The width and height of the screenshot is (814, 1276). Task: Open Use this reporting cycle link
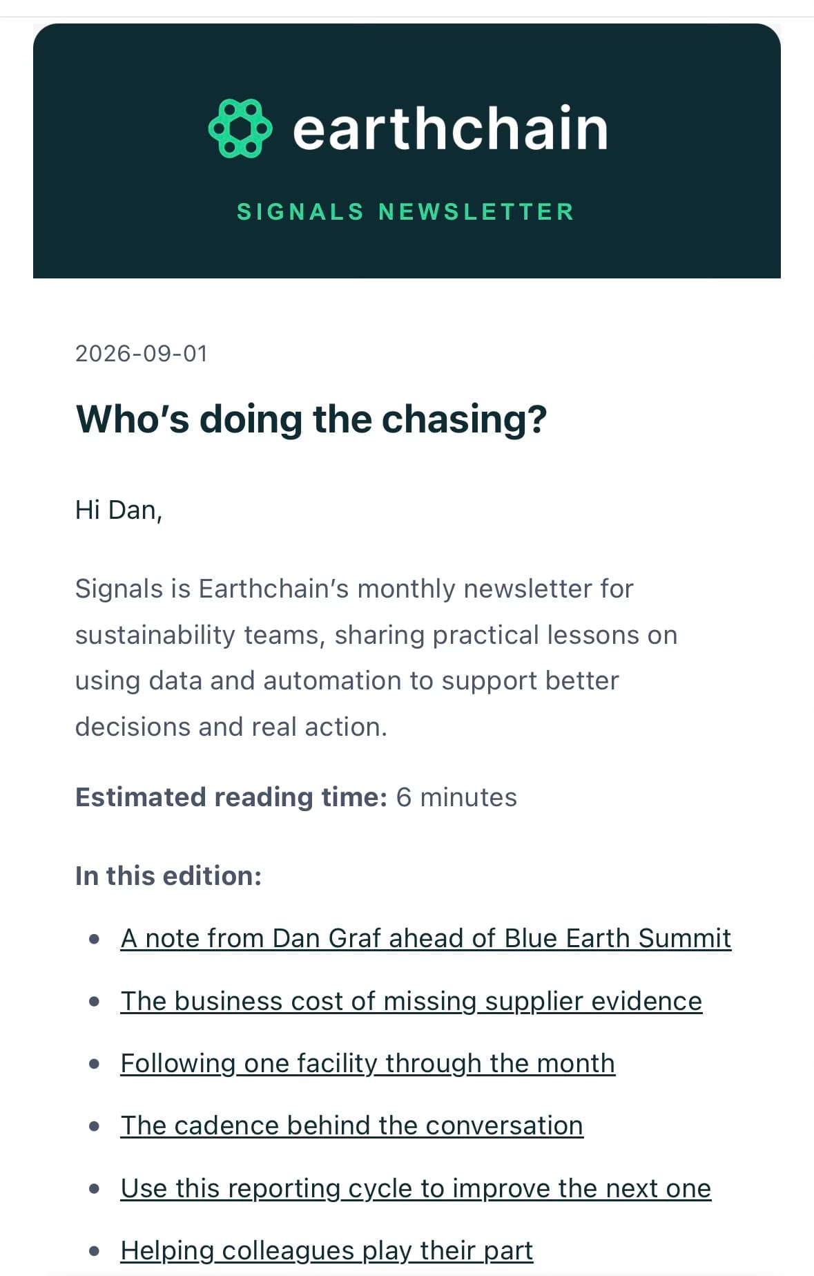[416, 1188]
